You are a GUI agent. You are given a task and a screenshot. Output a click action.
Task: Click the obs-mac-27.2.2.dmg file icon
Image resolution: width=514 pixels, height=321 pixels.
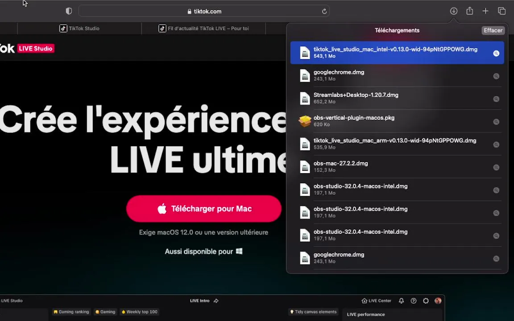[305, 167]
